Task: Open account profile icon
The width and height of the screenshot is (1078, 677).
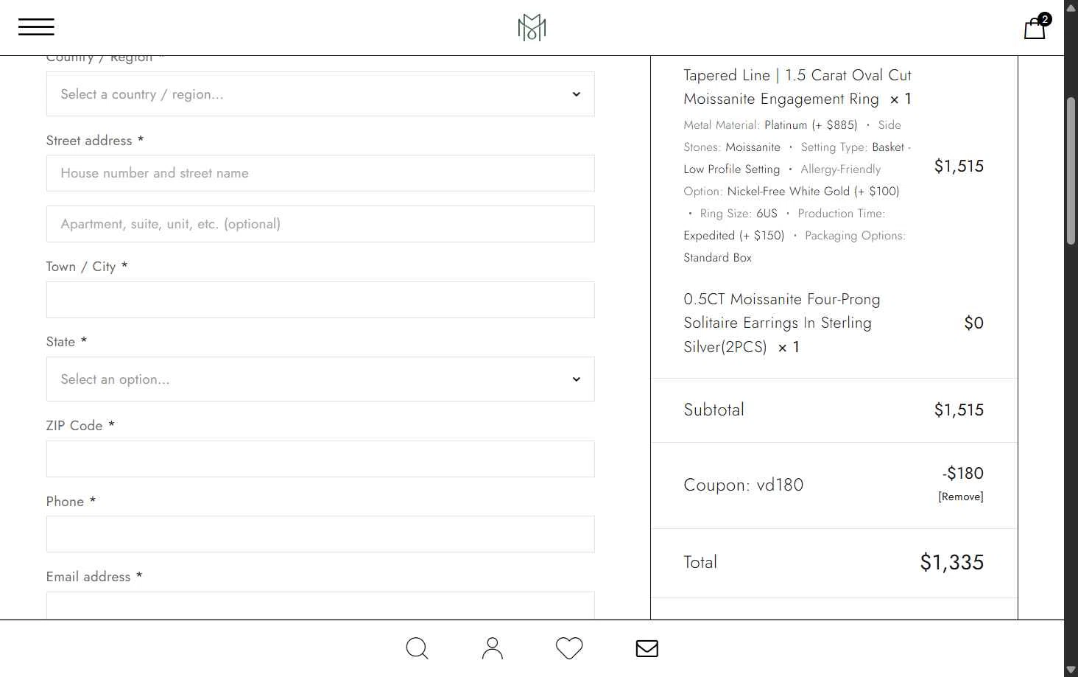Action: (x=493, y=648)
